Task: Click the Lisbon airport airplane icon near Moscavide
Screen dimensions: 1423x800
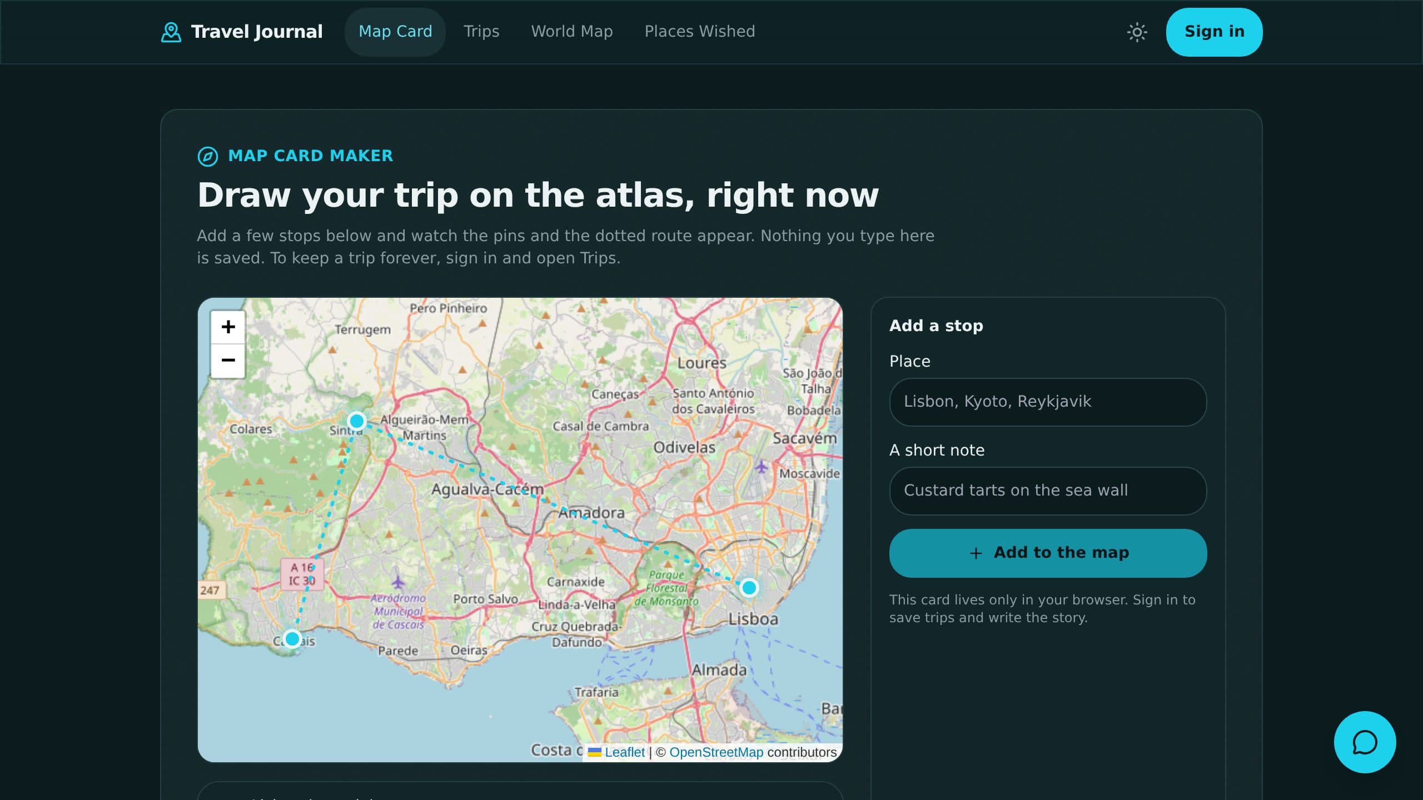Action: tap(761, 467)
